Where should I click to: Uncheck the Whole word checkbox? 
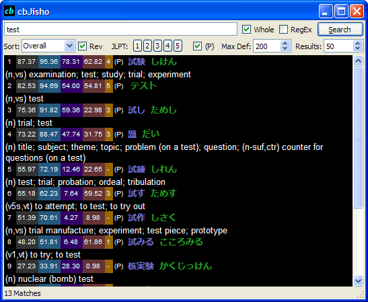pyautogui.click(x=246, y=30)
